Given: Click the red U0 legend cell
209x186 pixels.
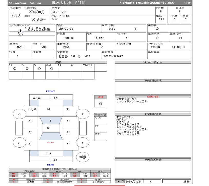Looking at the screenshot, I should pos(14,174).
